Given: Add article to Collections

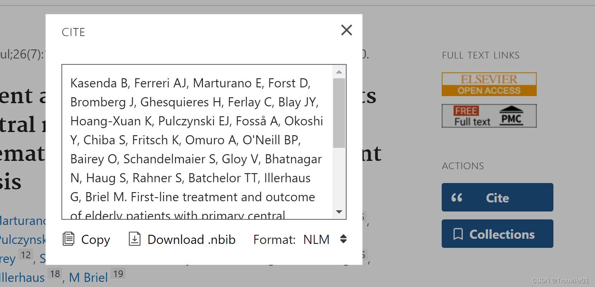Looking at the screenshot, I should (x=497, y=234).
